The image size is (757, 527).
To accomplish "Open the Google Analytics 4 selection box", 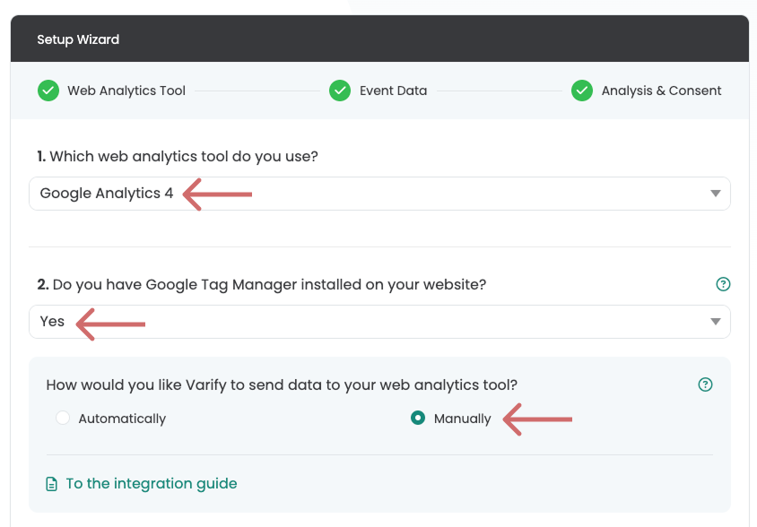I will [x=379, y=194].
